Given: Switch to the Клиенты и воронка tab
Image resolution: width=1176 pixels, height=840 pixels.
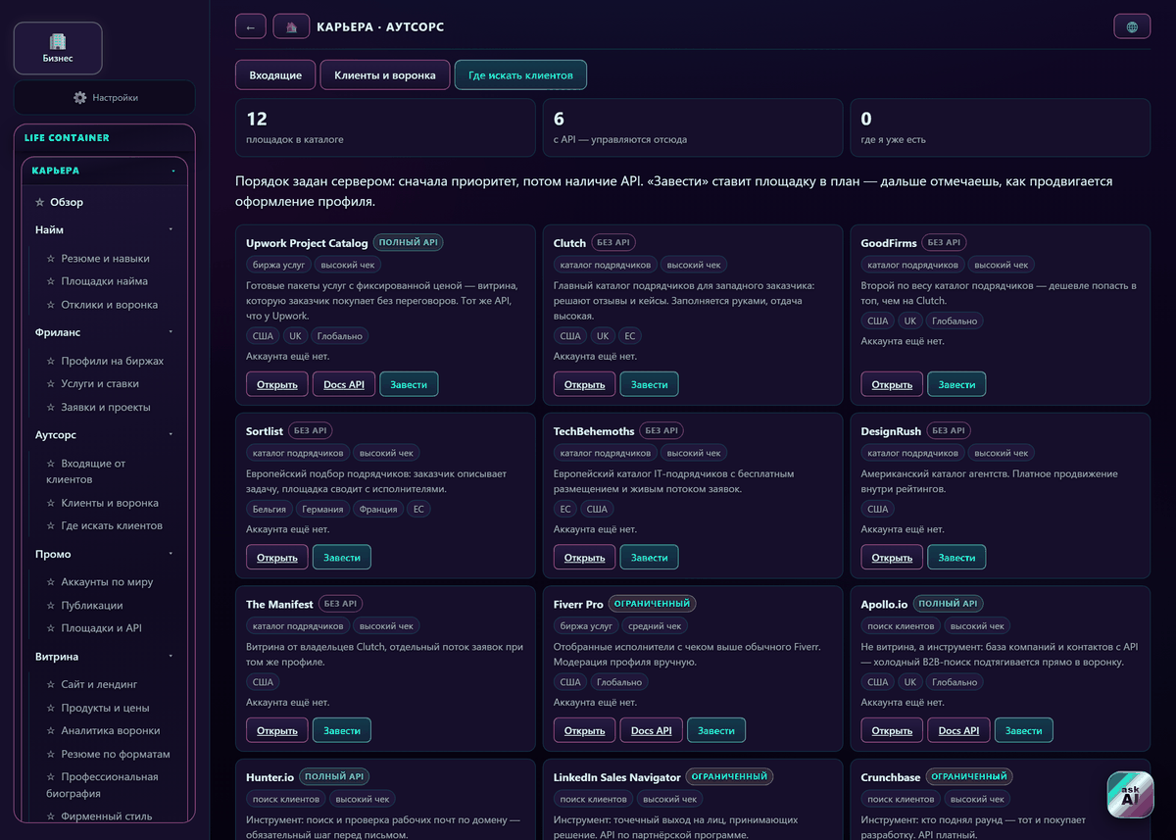Looking at the screenshot, I should pyautogui.click(x=385, y=75).
